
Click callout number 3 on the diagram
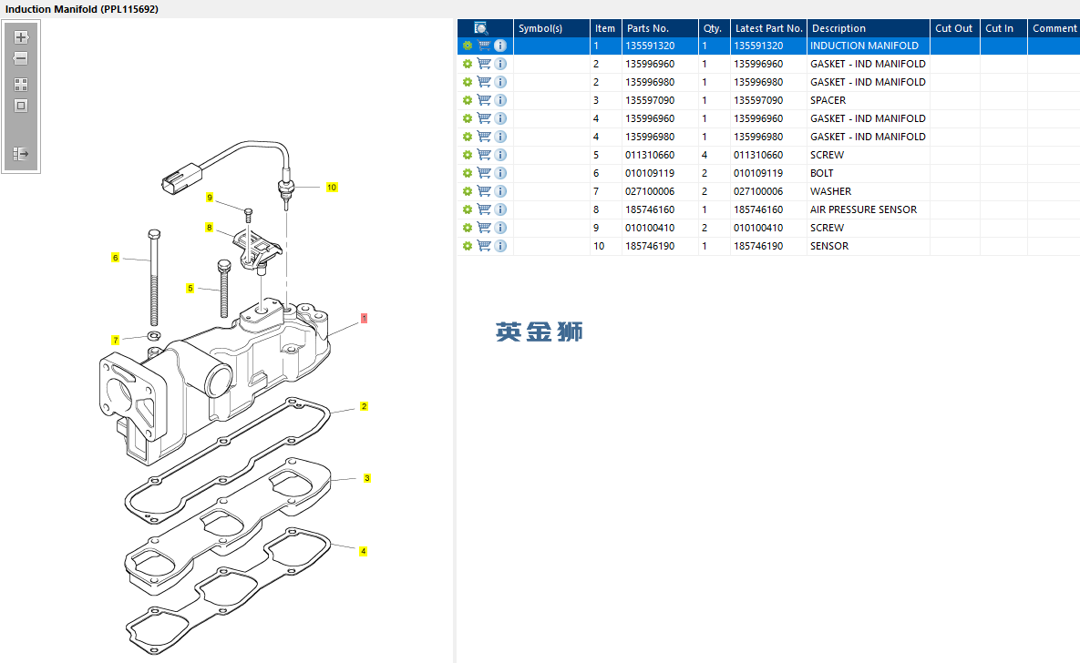[367, 478]
